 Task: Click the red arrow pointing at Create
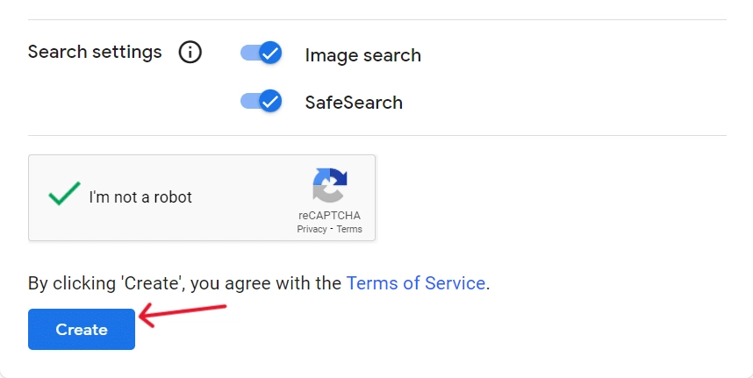pyautogui.click(x=183, y=314)
